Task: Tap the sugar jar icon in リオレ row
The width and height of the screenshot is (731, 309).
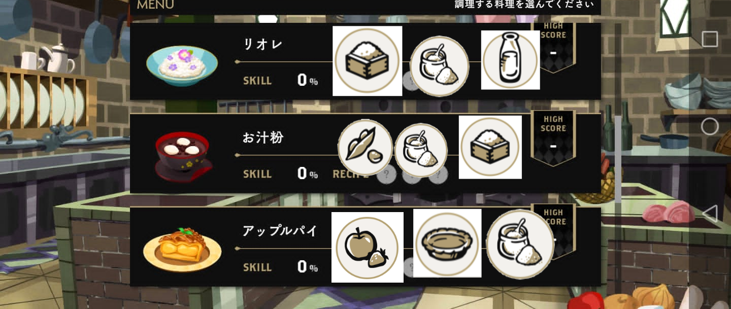Action: [439, 66]
